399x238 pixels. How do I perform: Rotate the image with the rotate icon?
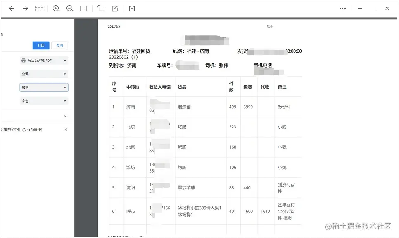click(x=101, y=8)
